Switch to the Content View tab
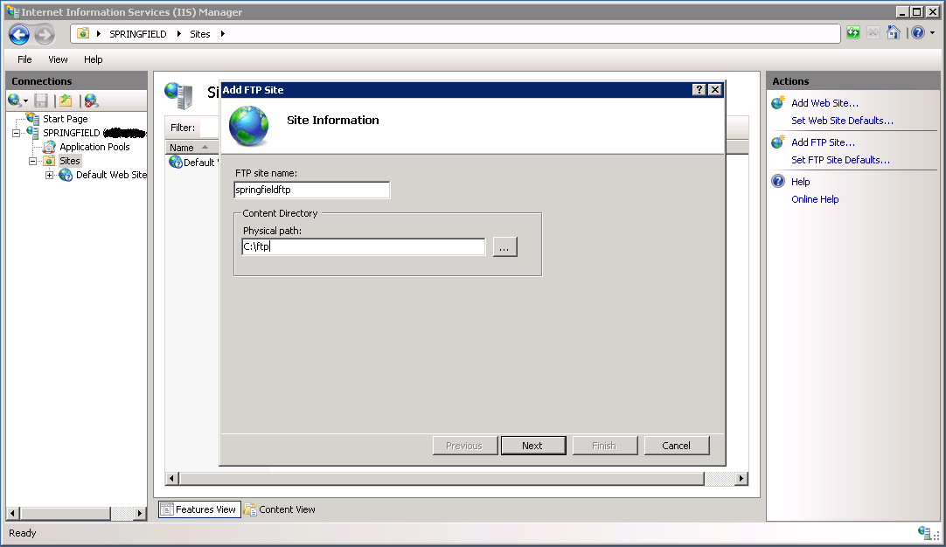This screenshot has width=946, height=547. coord(280,509)
